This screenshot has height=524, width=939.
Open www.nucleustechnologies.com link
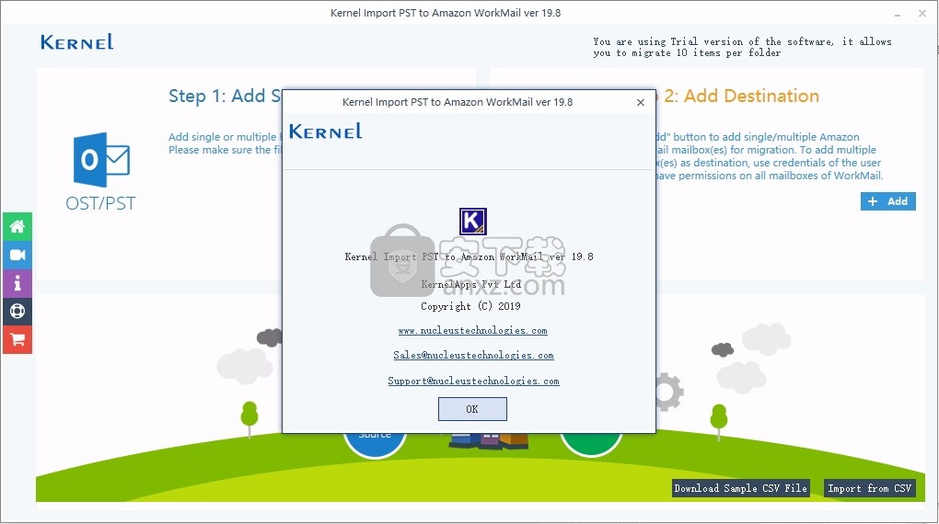[472, 330]
